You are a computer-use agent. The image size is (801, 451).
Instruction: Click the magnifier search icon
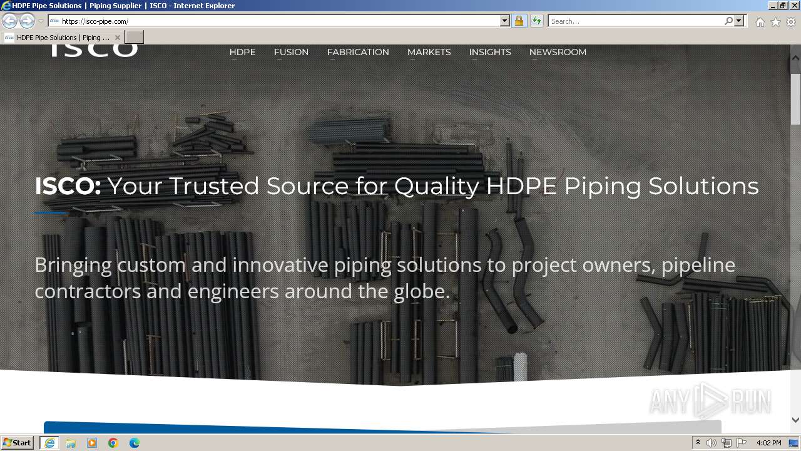728,21
